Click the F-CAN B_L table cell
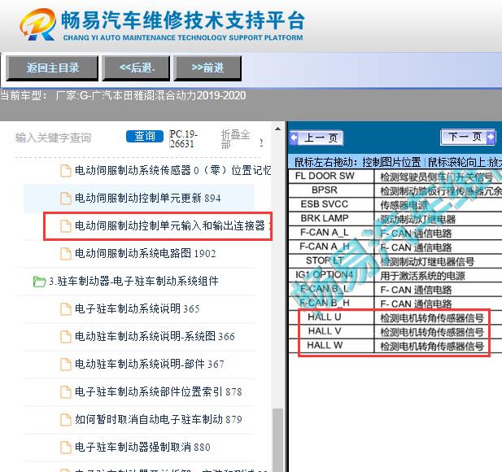 (331, 289)
